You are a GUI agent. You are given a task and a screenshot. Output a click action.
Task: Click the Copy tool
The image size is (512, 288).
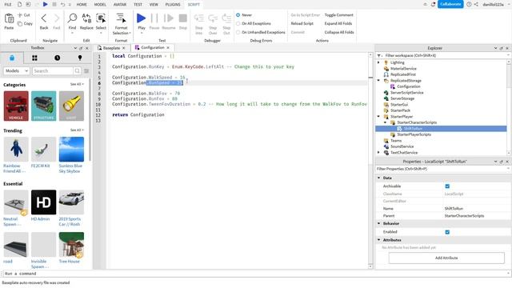25,23
